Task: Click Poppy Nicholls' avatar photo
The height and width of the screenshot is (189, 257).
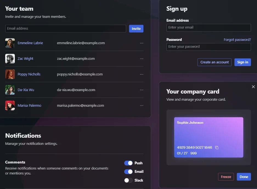Action: 10,74
